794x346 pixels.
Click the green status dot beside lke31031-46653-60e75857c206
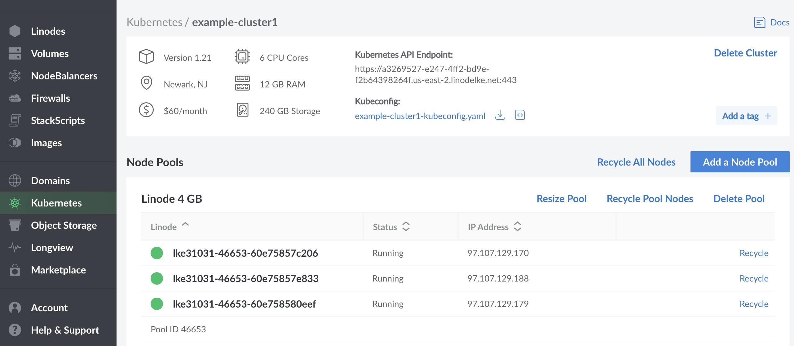point(157,253)
